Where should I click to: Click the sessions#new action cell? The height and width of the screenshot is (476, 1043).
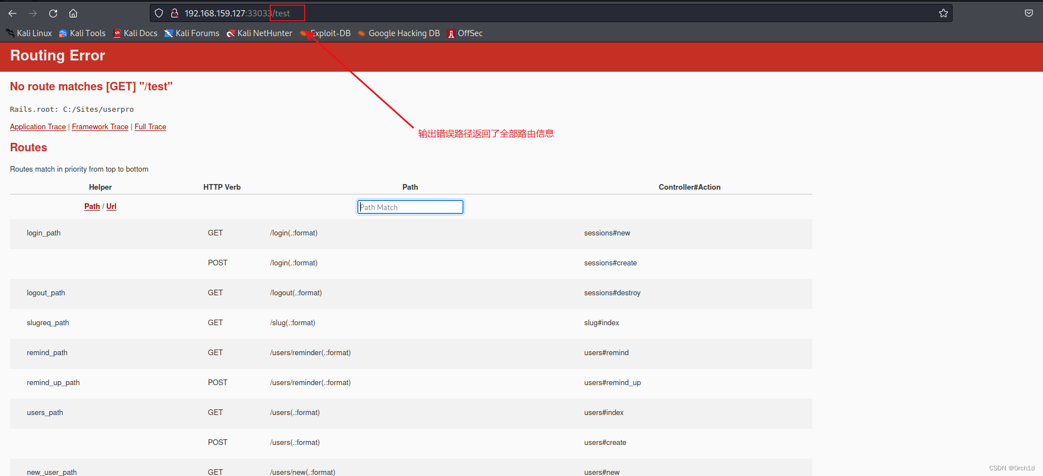(607, 233)
